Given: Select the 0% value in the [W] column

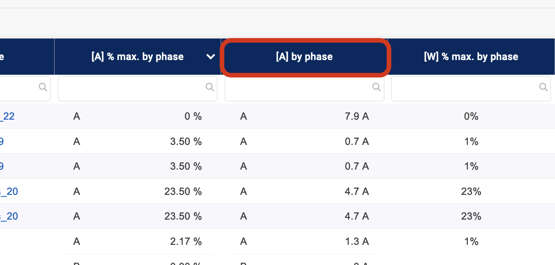Looking at the screenshot, I should click(471, 116).
